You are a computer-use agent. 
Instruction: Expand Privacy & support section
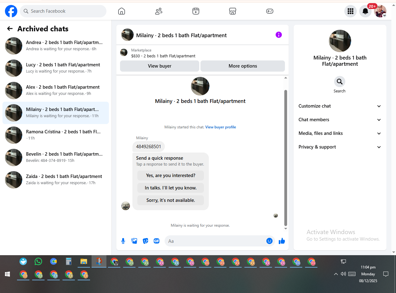point(340,147)
